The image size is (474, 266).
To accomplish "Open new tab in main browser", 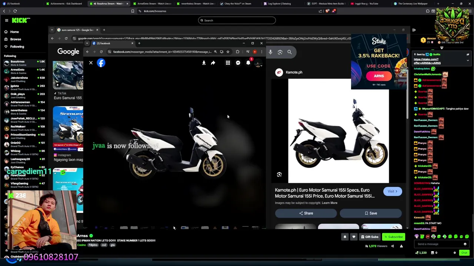I will [438, 4].
